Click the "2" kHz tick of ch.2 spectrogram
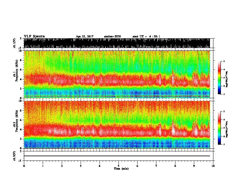The width and height of the screenshot is (240, 186). point(21,139)
